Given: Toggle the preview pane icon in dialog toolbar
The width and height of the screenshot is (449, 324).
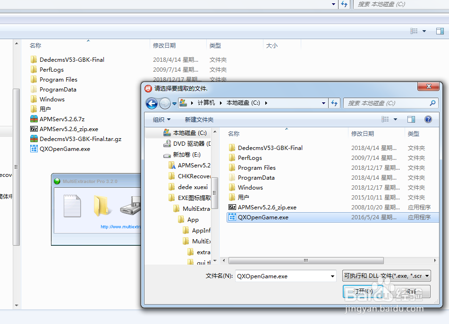Looking at the screenshot, I should [411, 119].
